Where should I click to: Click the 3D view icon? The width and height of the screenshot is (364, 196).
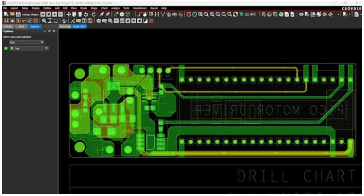pos(247,15)
